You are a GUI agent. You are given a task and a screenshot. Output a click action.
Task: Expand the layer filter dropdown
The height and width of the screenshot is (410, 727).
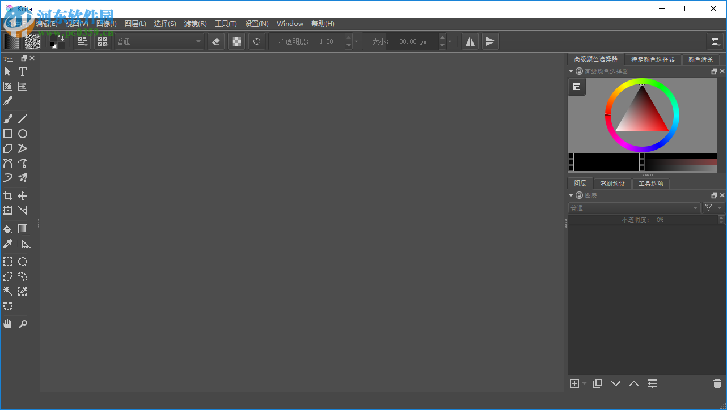(713, 208)
